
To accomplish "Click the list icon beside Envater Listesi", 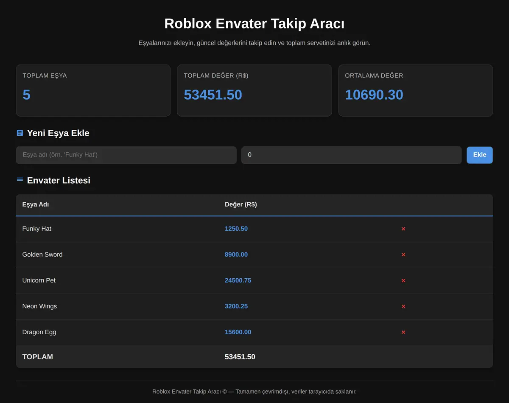I will click(x=20, y=180).
